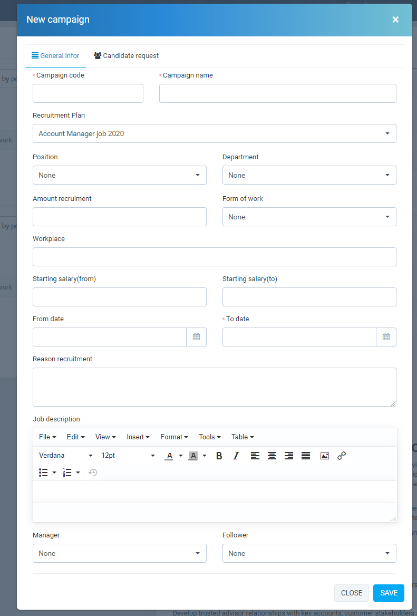Click the bullet list icon
Image resolution: width=417 pixels, height=616 pixels.
click(x=44, y=473)
